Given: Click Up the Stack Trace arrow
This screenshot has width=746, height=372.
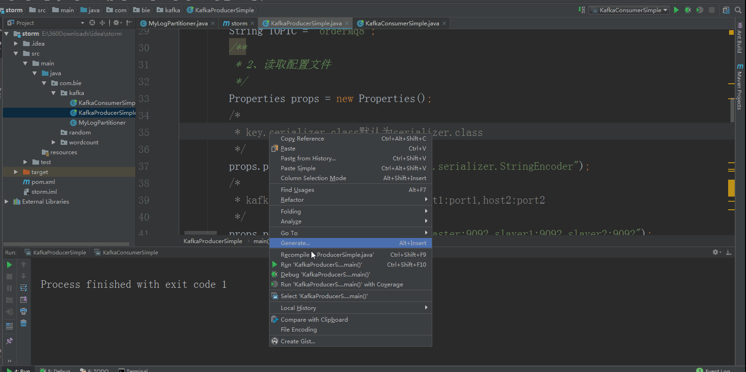Looking at the screenshot, I should (x=24, y=264).
